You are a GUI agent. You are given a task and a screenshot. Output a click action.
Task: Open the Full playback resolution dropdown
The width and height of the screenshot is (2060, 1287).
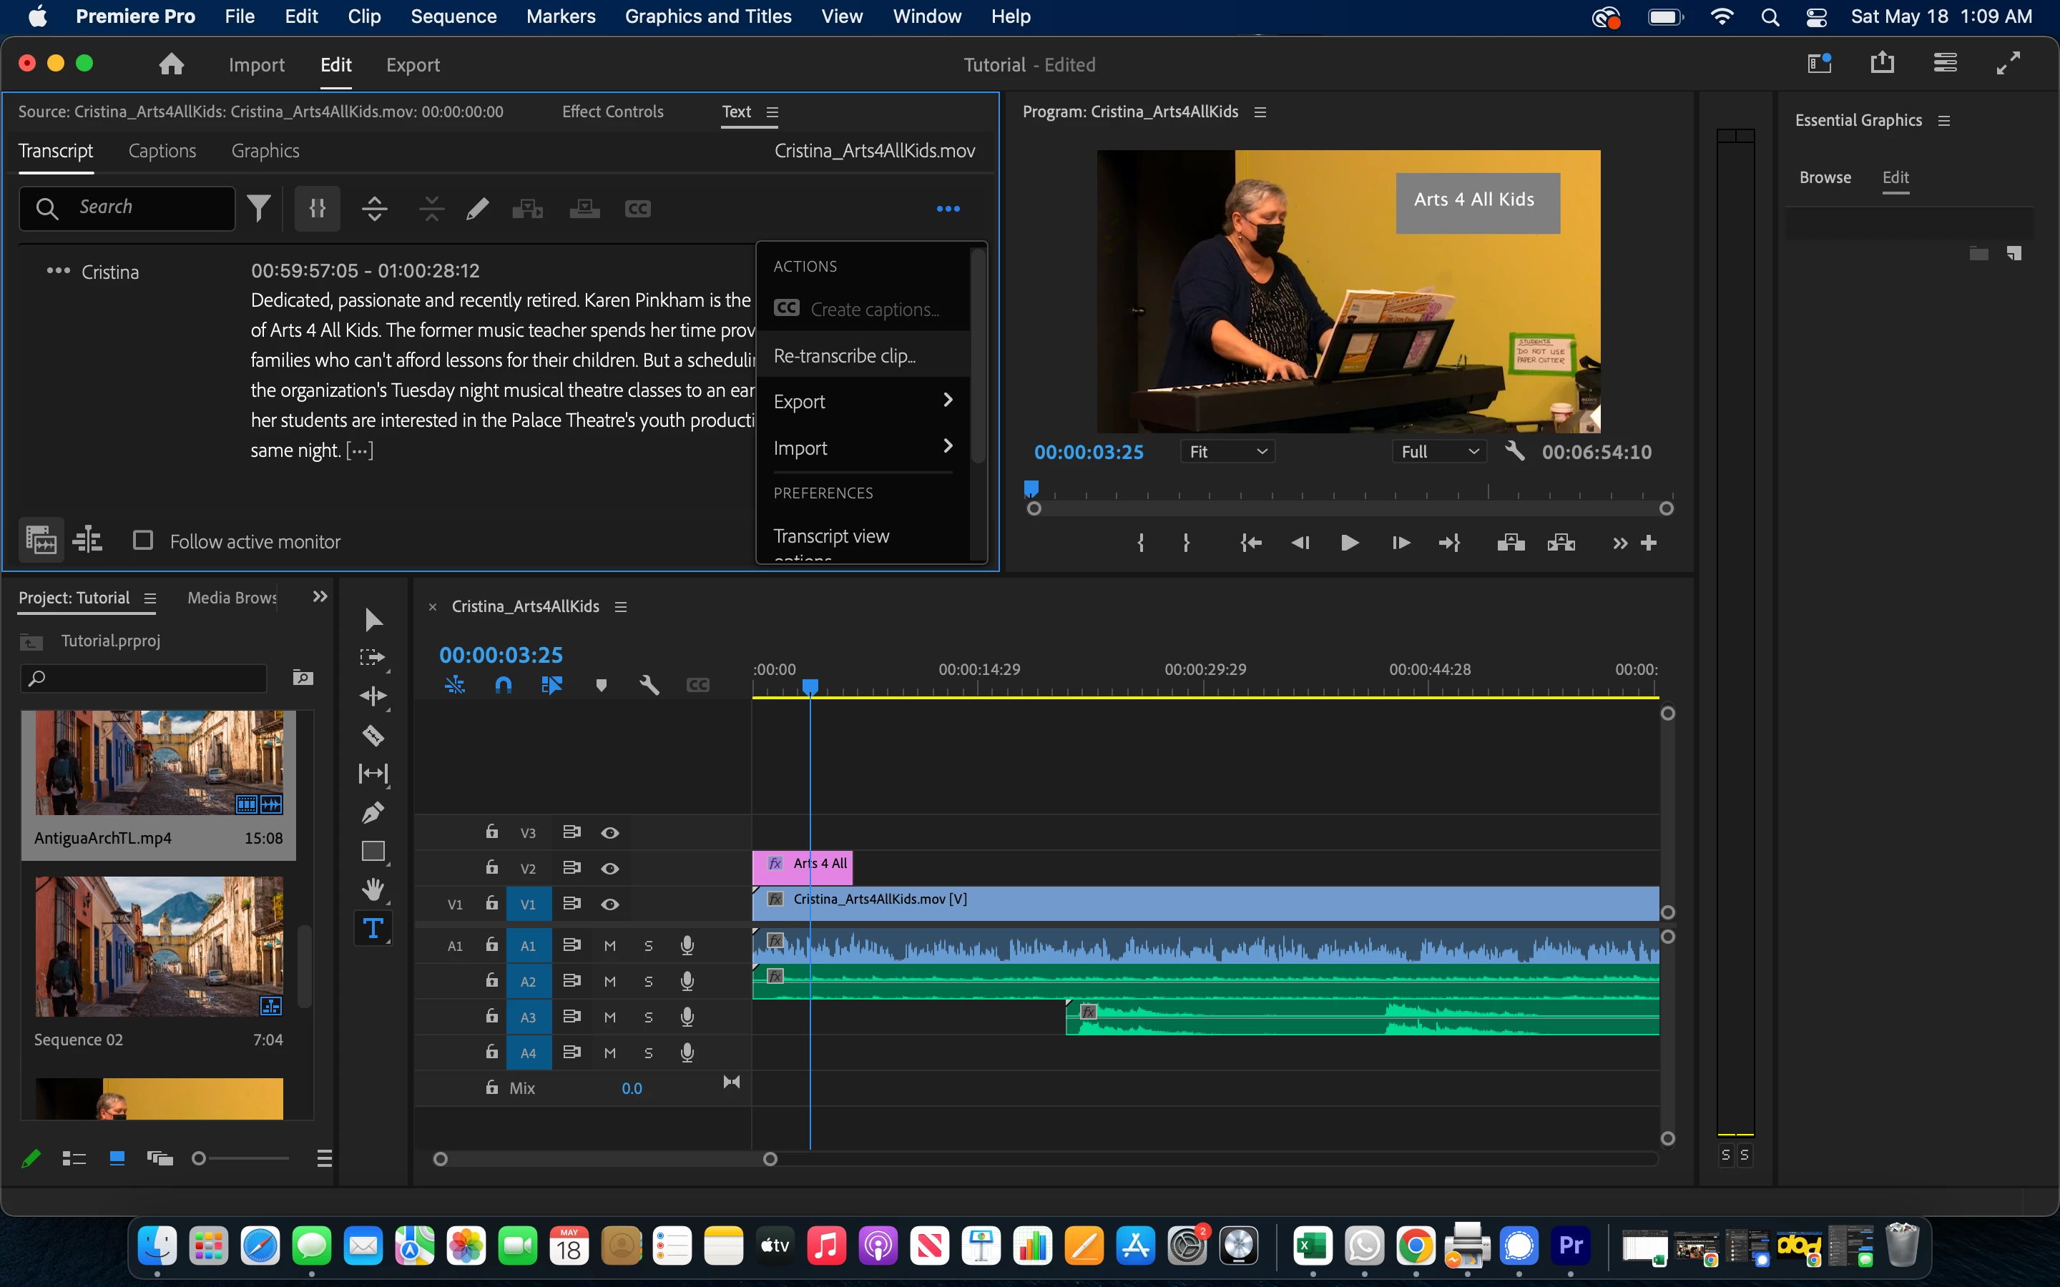(x=1438, y=452)
